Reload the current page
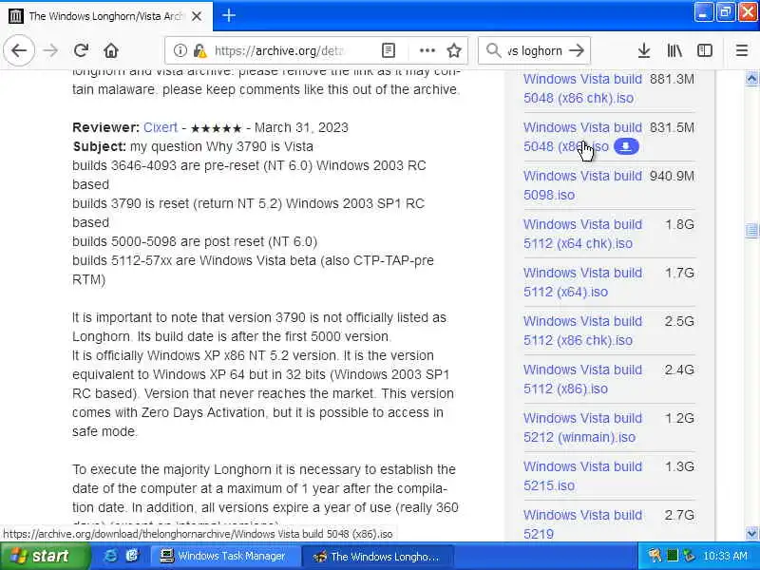This screenshot has width=760, height=570. [81, 50]
